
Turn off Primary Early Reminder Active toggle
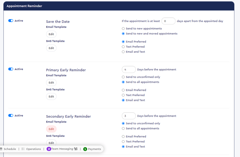click(11, 69)
